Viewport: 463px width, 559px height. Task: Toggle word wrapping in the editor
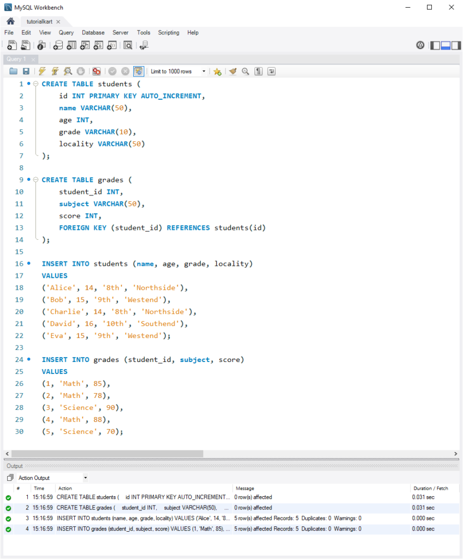click(271, 72)
